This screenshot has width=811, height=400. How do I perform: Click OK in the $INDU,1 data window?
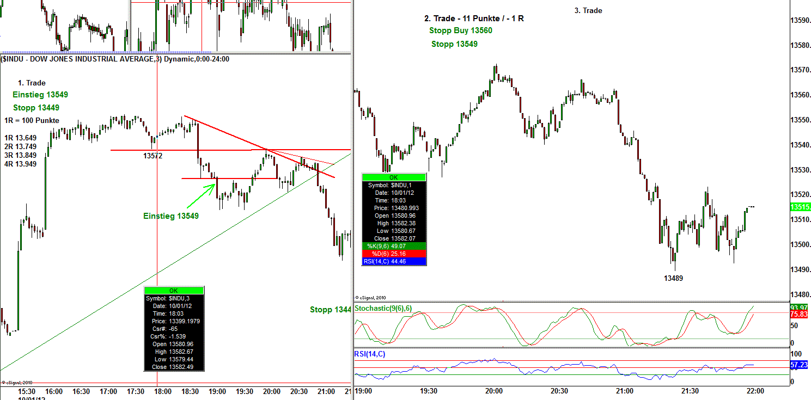[393, 177]
